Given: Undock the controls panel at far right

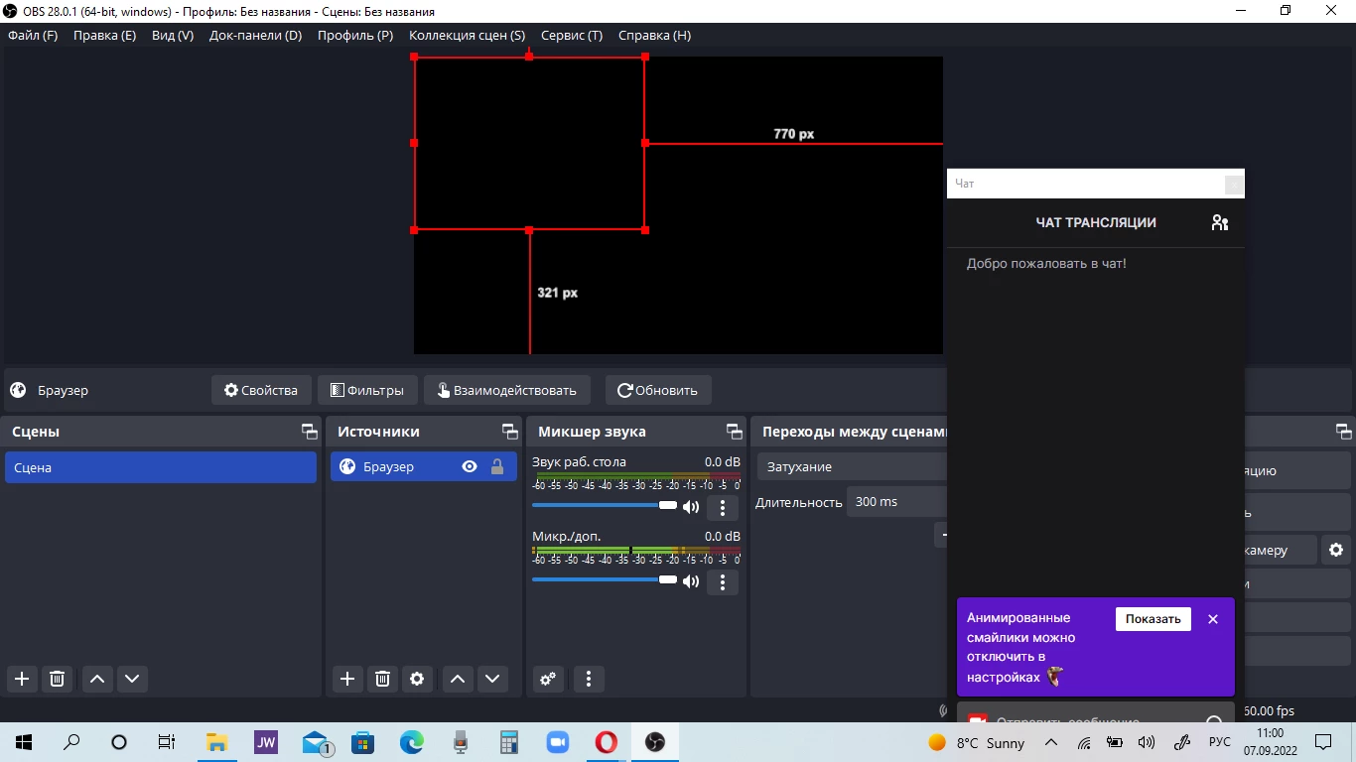Looking at the screenshot, I should pos(1344,432).
